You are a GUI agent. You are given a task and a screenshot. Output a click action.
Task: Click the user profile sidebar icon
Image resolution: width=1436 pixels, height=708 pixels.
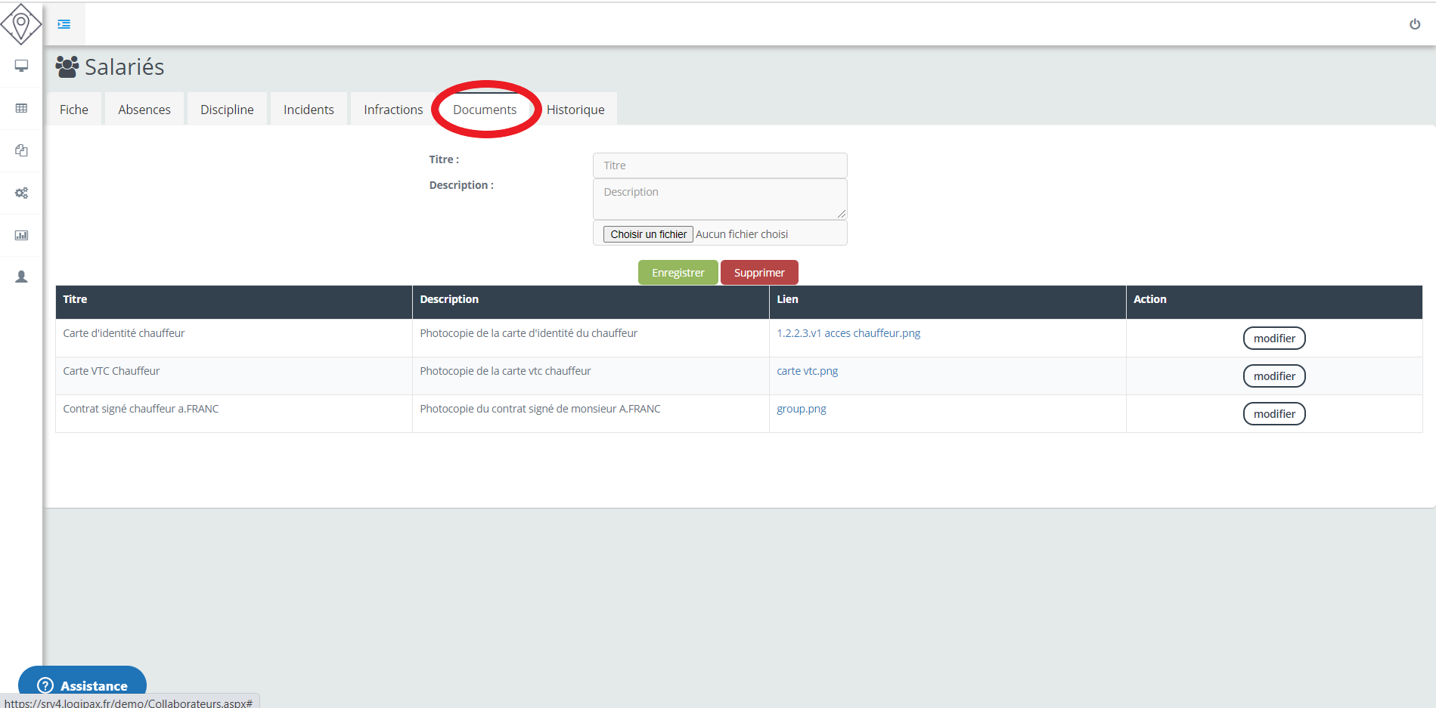click(x=21, y=277)
